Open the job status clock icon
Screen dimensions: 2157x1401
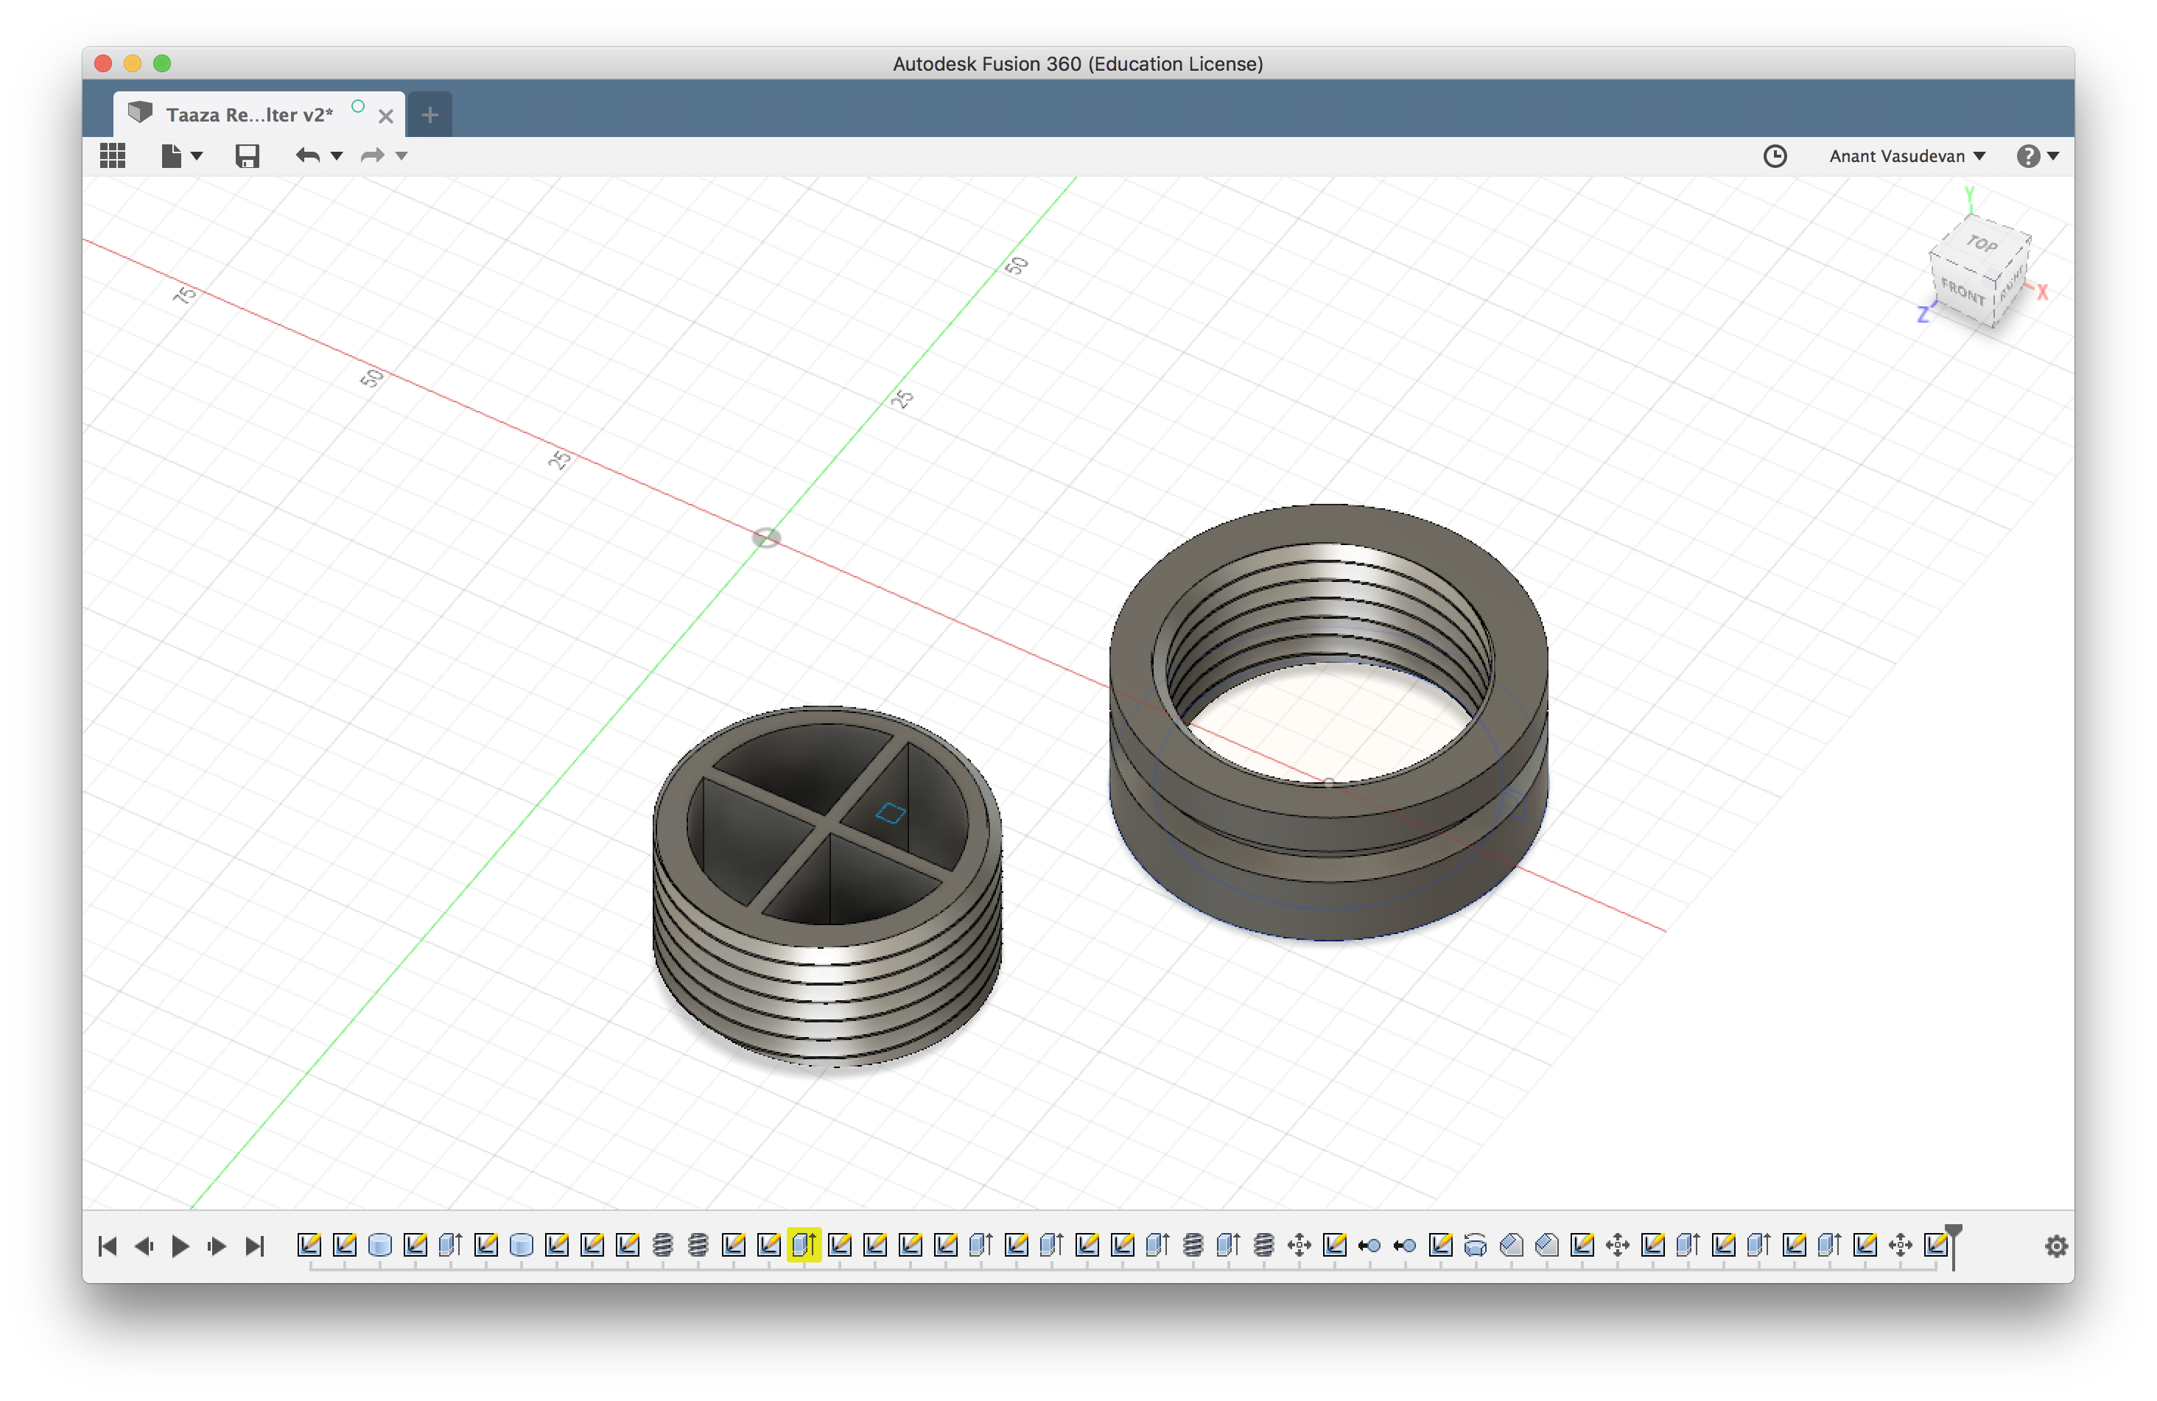coord(1775,156)
